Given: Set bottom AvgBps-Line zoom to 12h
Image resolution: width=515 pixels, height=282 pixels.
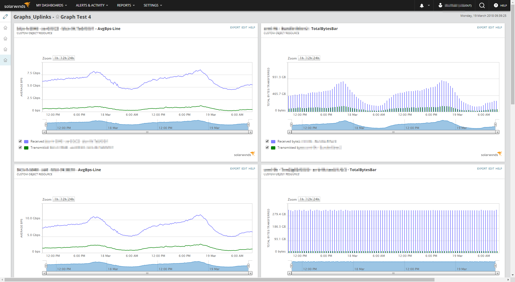Looking at the screenshot, I should pyautogui.click(x=63, y=199).
